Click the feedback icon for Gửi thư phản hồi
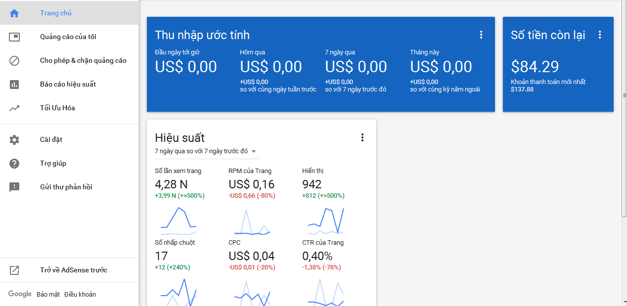Image resolution: width=627 pixels, height=306 pixels. 14,187
